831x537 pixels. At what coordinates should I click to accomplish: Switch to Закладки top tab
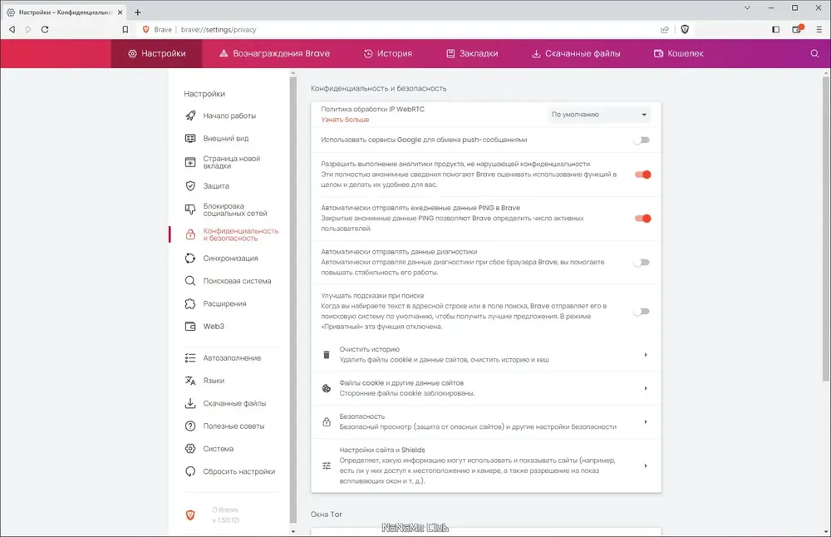click(x=472, y=53)
